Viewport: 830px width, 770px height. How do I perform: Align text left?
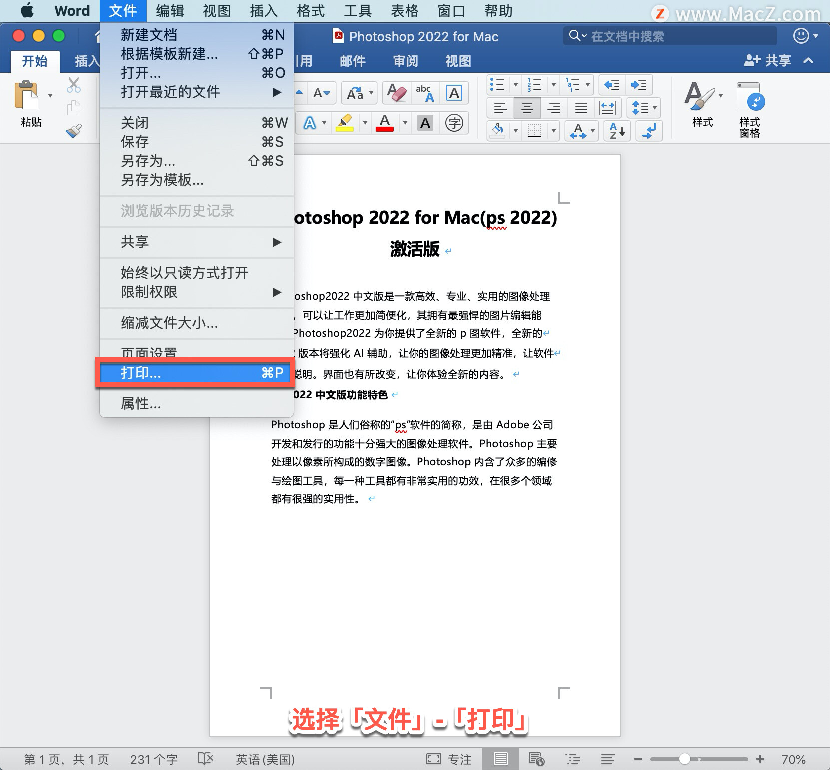[500, 108]
